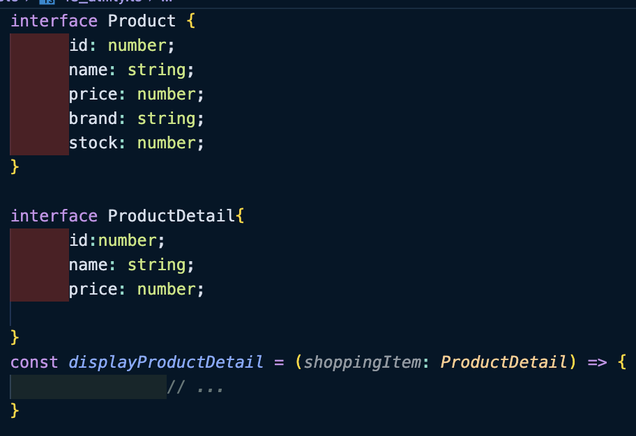Click the ProductDetail interface declaration name
Image resolution: width=636 pixels, height=436 pixels.
(171, 216)
